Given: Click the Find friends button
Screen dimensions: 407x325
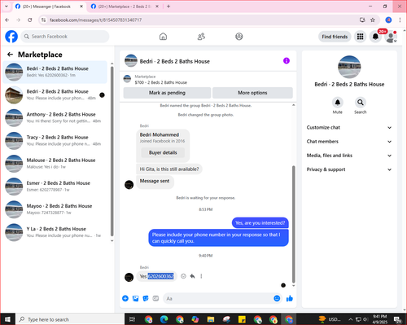Looking at the screenshot, I should (335, 37).
